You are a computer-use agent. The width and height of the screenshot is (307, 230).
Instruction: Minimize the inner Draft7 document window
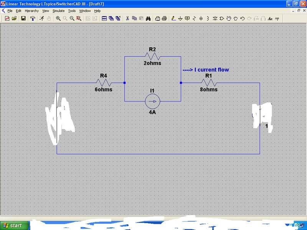(x=293, y=11)
